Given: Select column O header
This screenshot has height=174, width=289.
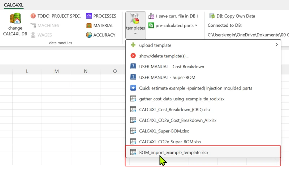Looking at the screenshot, I should coord(115,71).
